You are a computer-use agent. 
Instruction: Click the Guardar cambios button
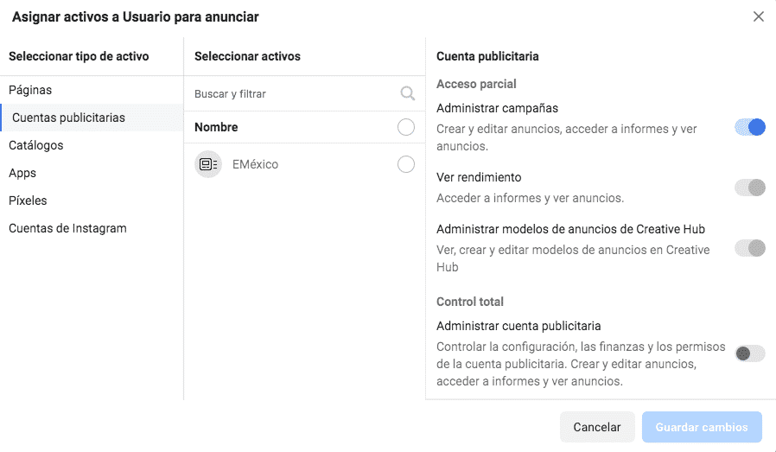(x=702, y=427)
